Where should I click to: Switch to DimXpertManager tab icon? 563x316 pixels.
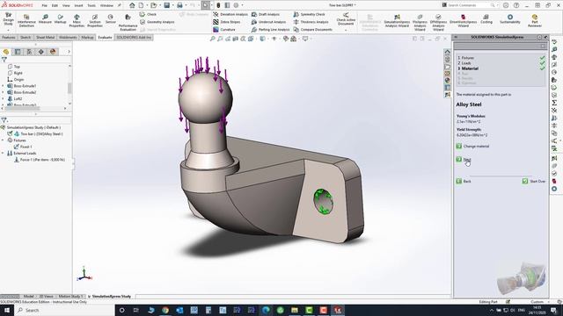click(41, 52)
